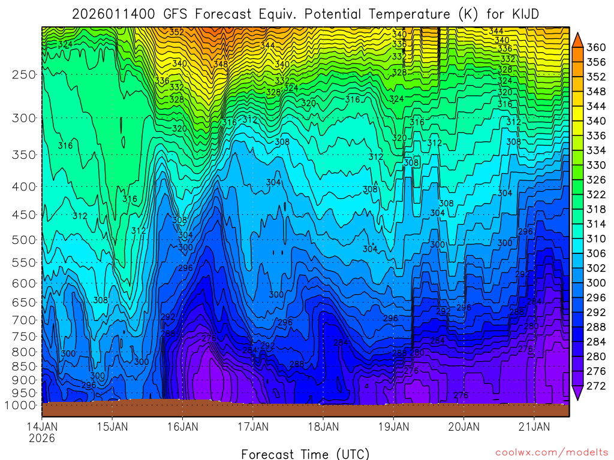Click the 'Forecast Time (UTC)' axis title
Screen dimensions: 614x460
click(x=305, y=454)
